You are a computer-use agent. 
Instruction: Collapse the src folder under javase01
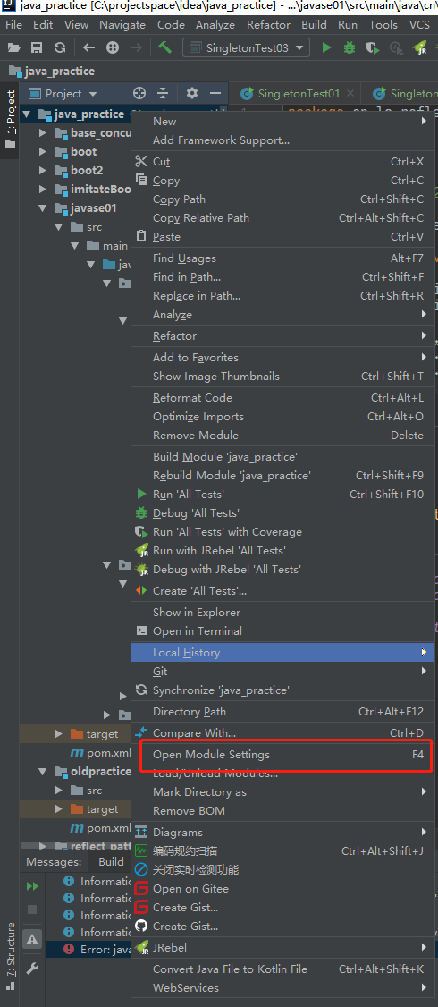(58, 226)
